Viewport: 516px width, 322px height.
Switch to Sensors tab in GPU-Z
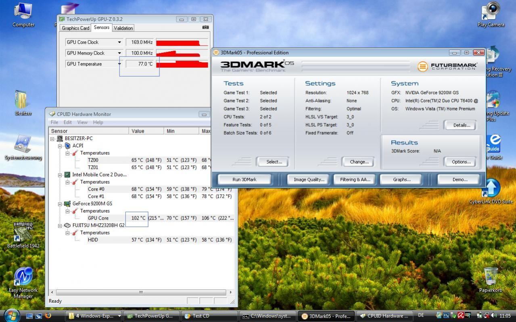coord(101,27)
